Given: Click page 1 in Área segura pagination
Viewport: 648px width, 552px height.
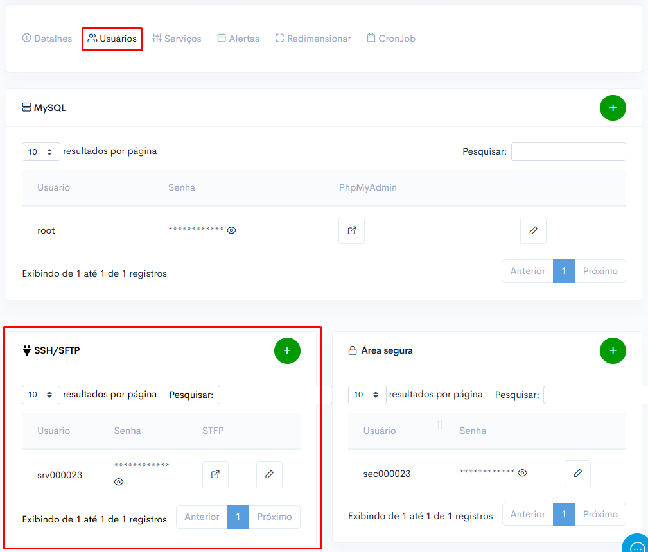Looking at the screenshot, I should [564, 514].
